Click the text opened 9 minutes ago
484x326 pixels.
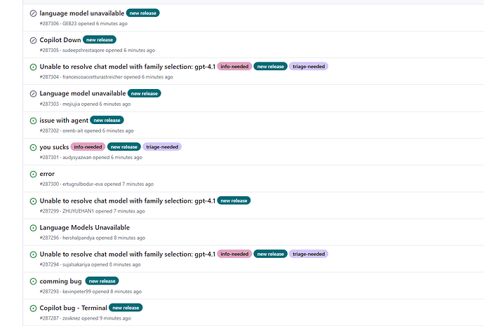click(106, 318)
